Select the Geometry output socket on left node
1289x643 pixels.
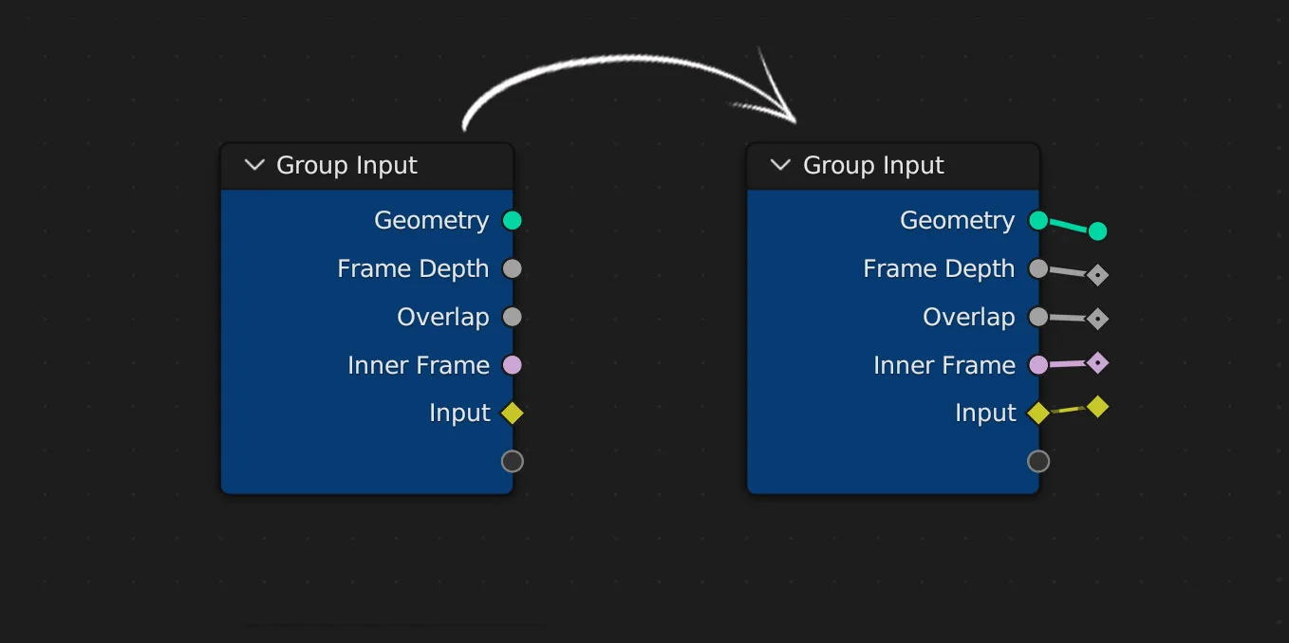coord(513,220)
